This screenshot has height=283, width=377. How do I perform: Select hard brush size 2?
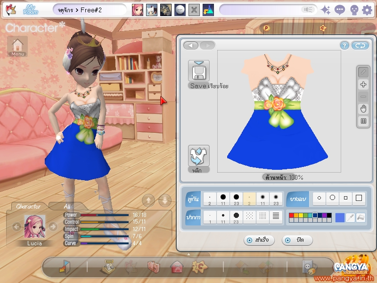point(210,199)
